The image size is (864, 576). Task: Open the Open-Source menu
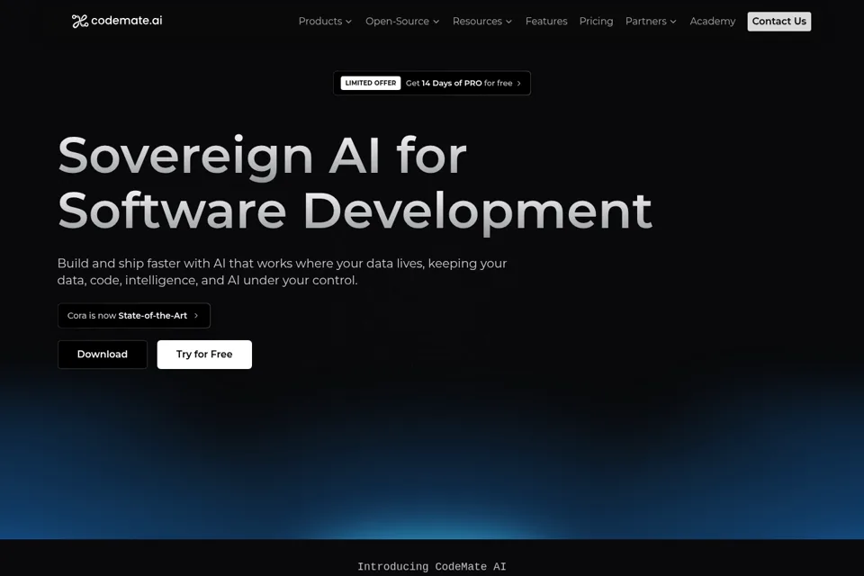[x=397, y=21]
